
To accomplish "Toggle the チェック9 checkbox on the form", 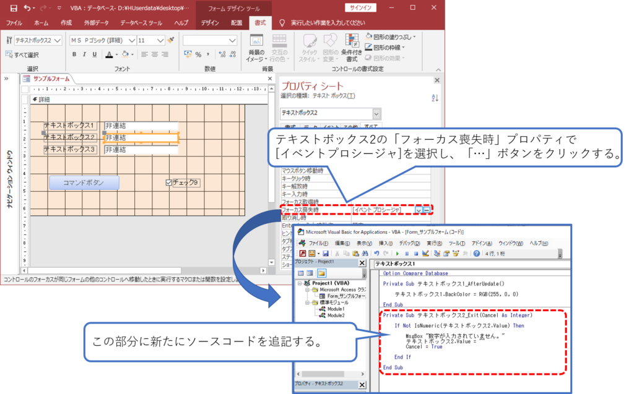I will (169, 182).
